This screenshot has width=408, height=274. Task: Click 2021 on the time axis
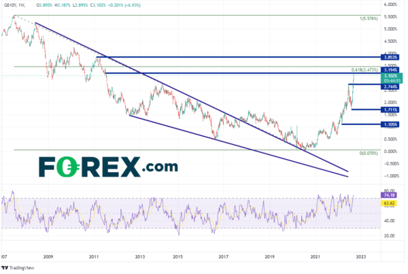pos(315,258)
